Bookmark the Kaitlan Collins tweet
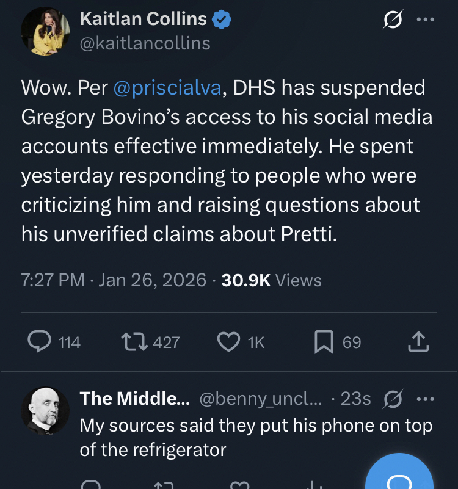This screenshot has height=489, width=458. (x=324, y=342)
